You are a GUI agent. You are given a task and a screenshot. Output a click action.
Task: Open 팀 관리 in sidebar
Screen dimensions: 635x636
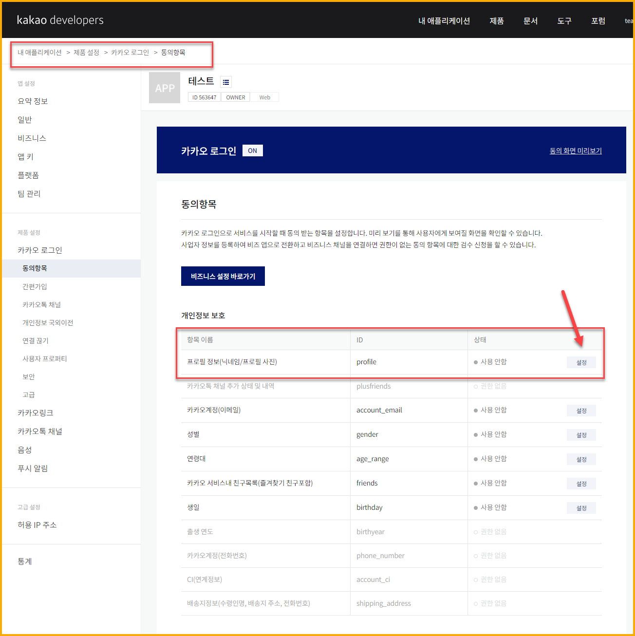click(x=29, y=194)
